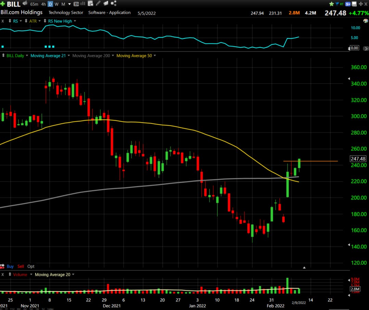The image size is (369, 310).
Task: Click the 247.48 last price header value
Action: (x=335, y=13)
